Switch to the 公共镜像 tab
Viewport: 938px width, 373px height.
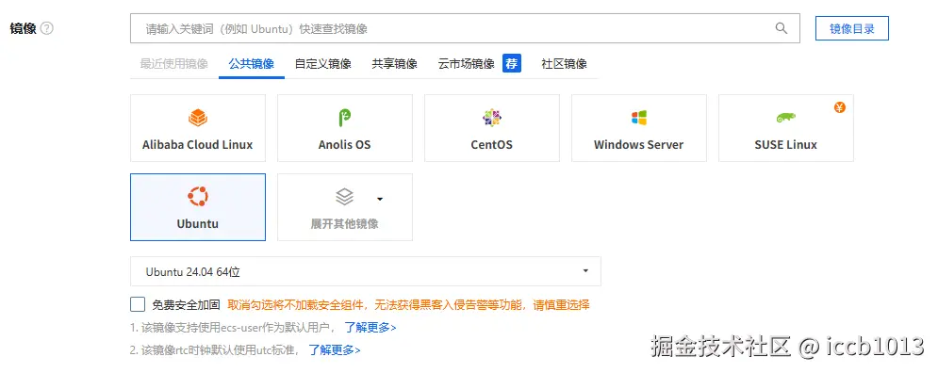[x=252, y=64]
